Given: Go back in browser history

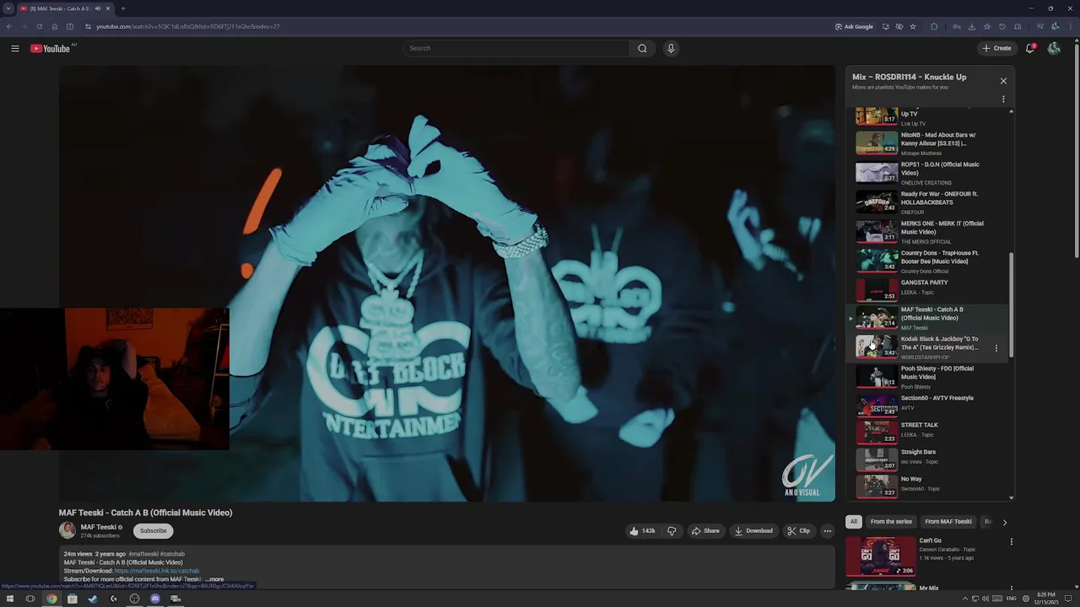Looking at the screenshot, I should click(9, 26).
